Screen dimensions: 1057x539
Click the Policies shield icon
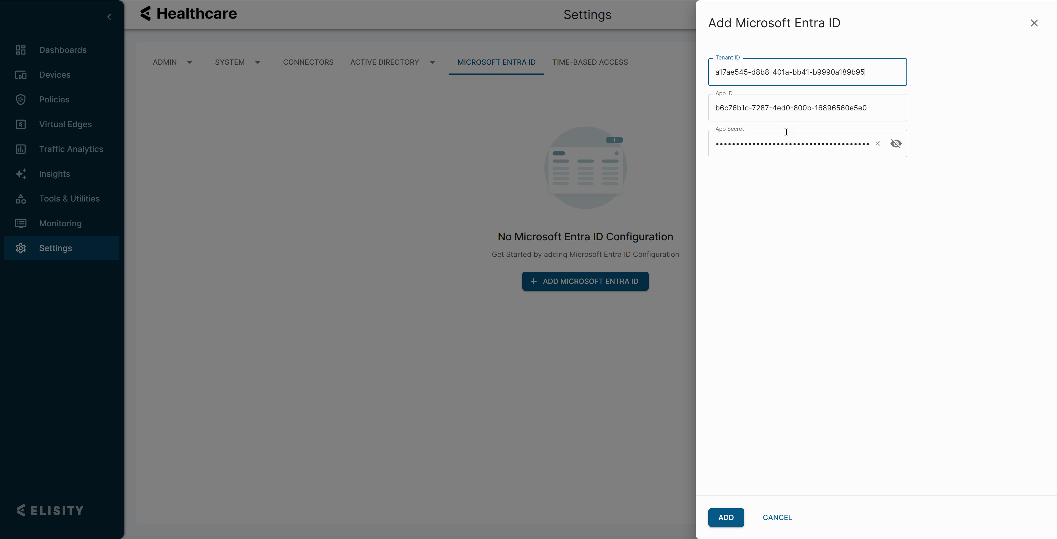click(21, 99)
